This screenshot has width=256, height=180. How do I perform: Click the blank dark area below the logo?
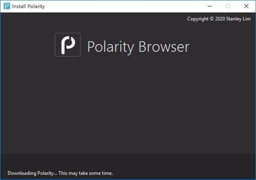[x=128, y=106]
